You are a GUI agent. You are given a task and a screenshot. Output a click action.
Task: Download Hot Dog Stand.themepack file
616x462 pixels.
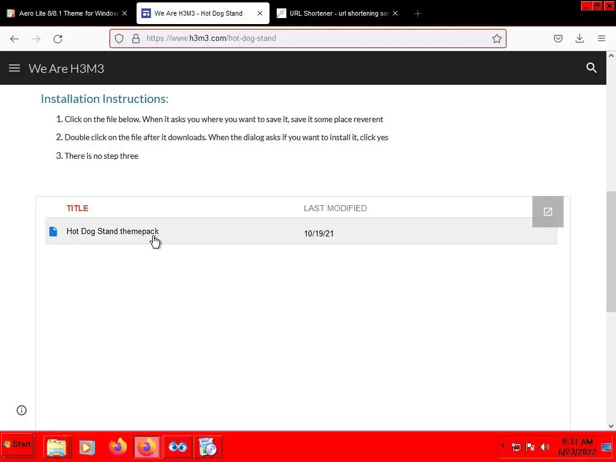(112, 231)
